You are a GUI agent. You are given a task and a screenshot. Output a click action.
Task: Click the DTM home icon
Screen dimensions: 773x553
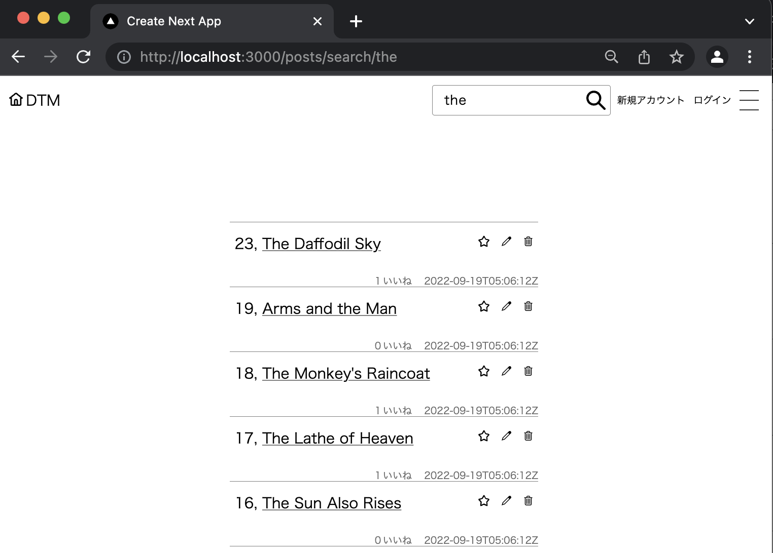pyautogui.click(x=16, y=100)
